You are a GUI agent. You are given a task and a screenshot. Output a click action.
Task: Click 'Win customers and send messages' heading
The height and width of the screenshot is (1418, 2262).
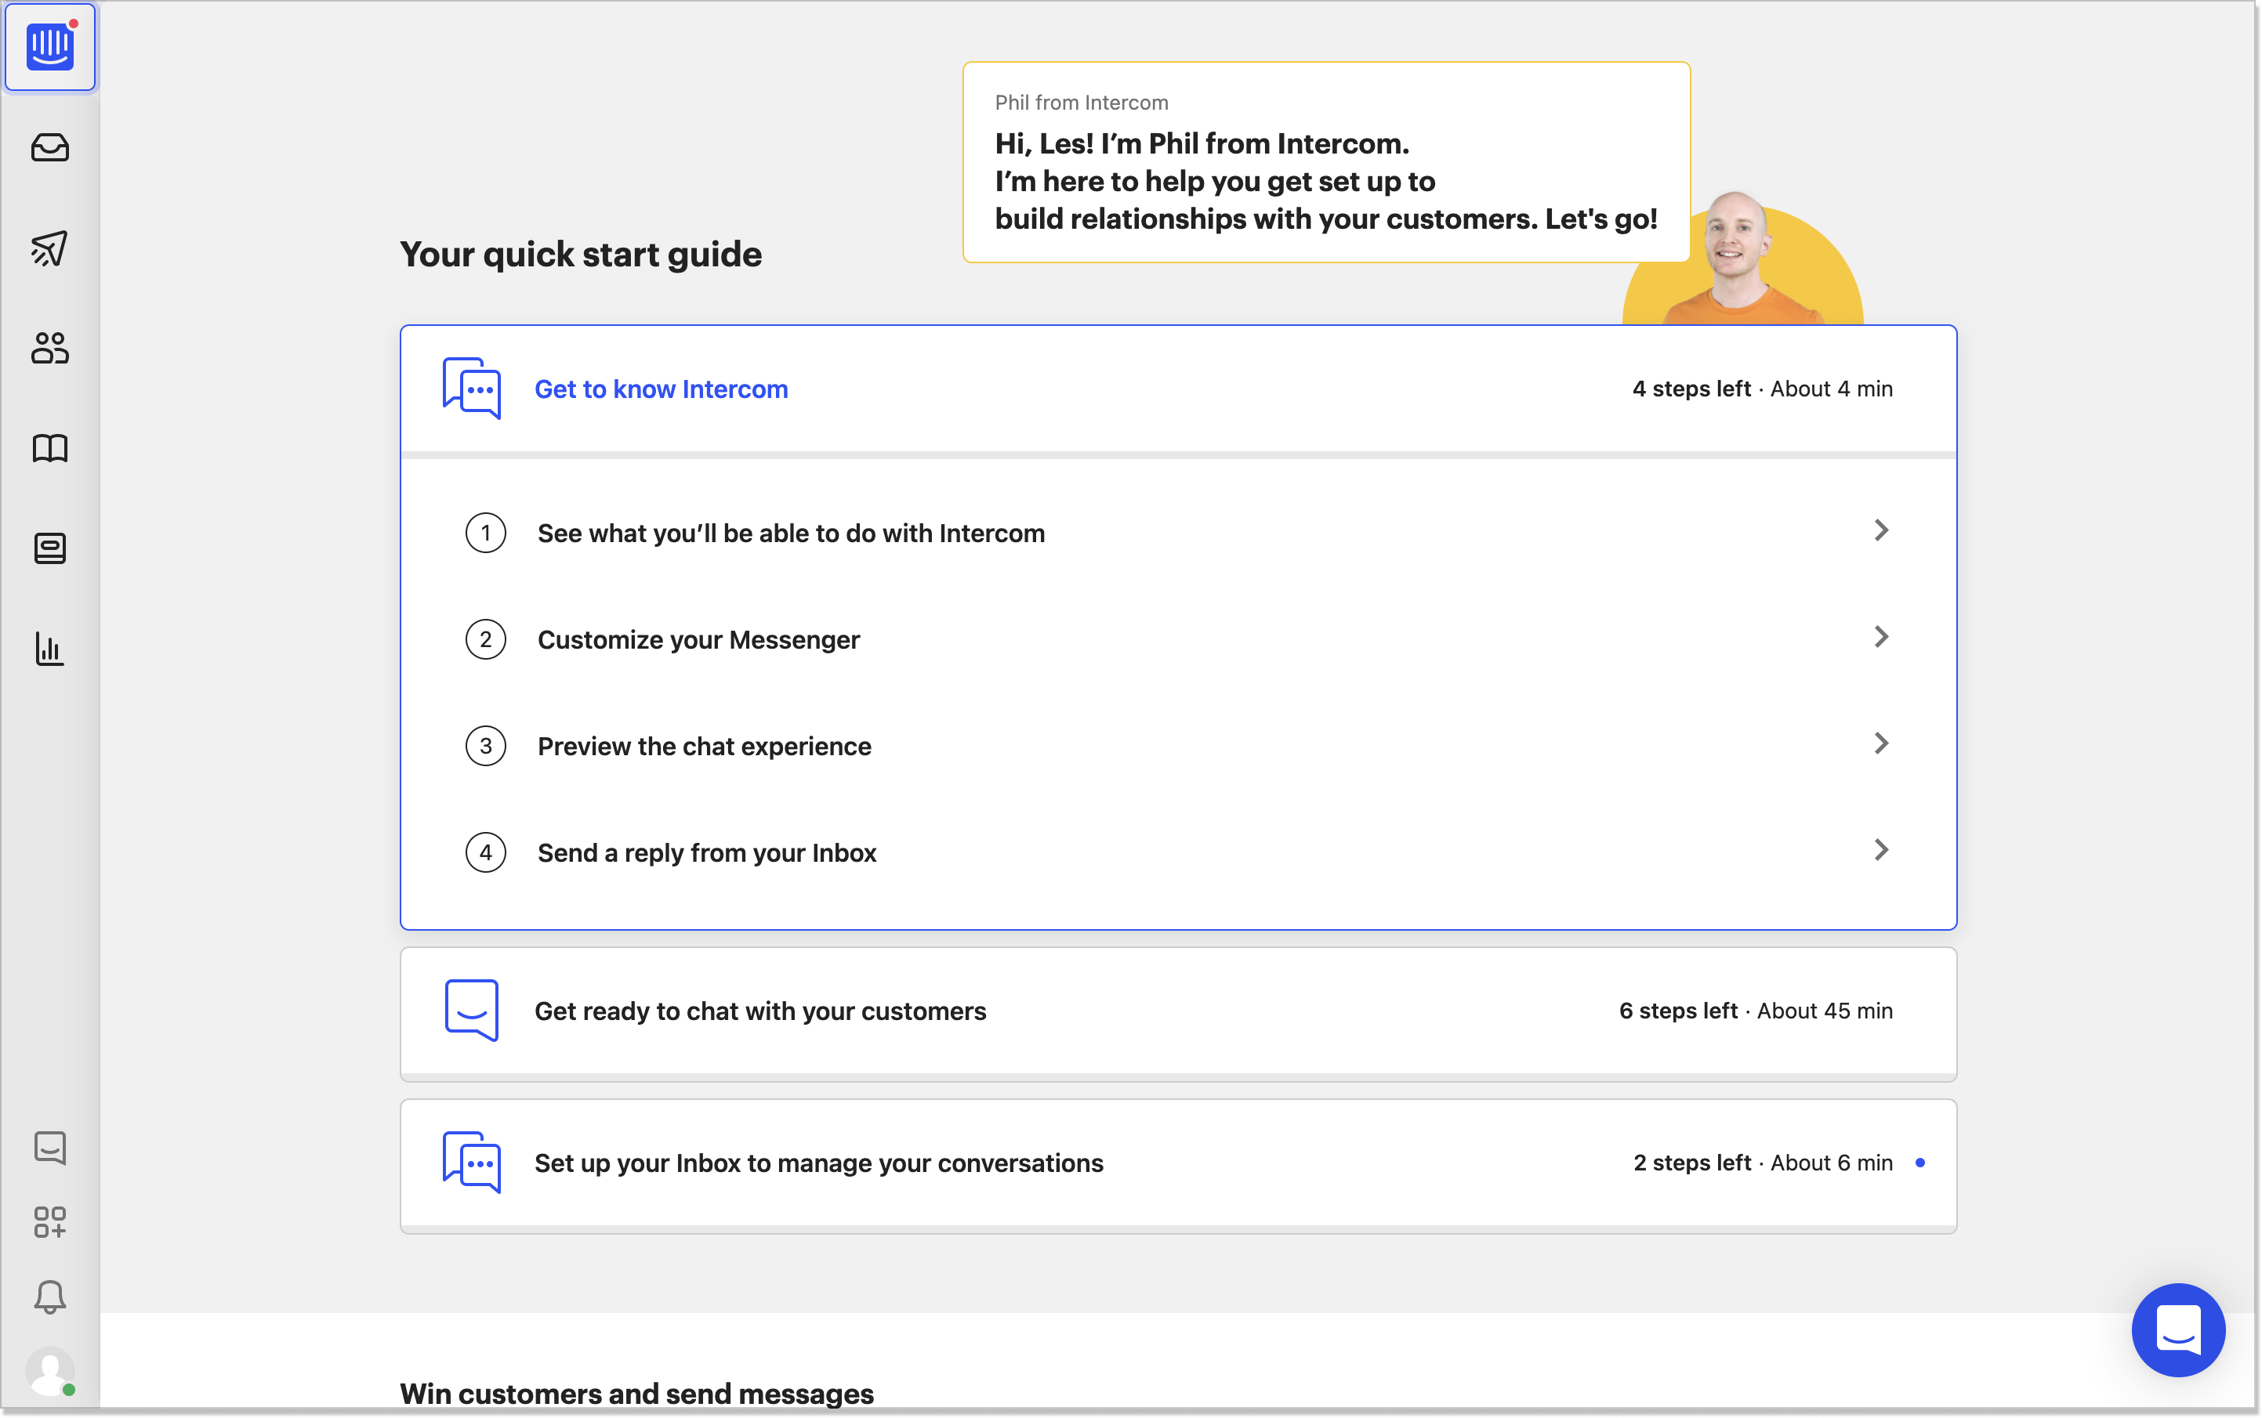[x=637, y=1394]
